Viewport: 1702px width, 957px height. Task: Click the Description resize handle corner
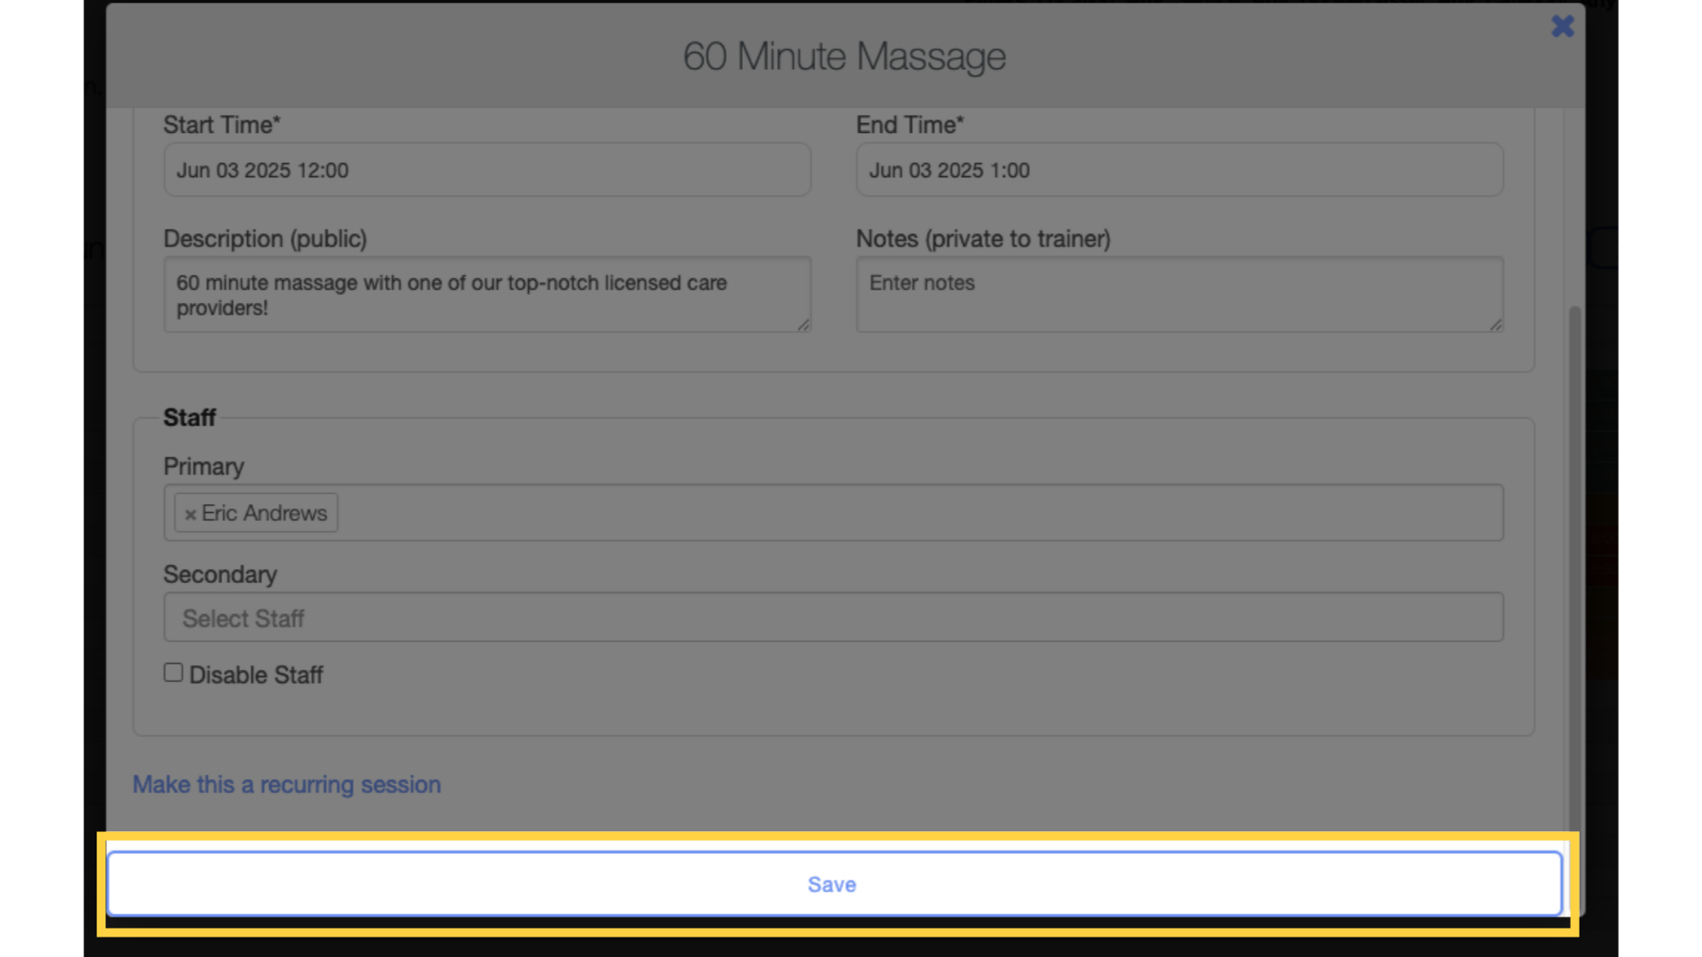(x=803, y=325)
